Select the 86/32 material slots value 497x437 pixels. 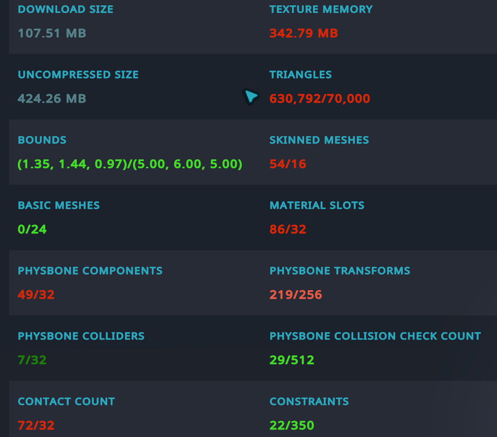click(288, 229)
